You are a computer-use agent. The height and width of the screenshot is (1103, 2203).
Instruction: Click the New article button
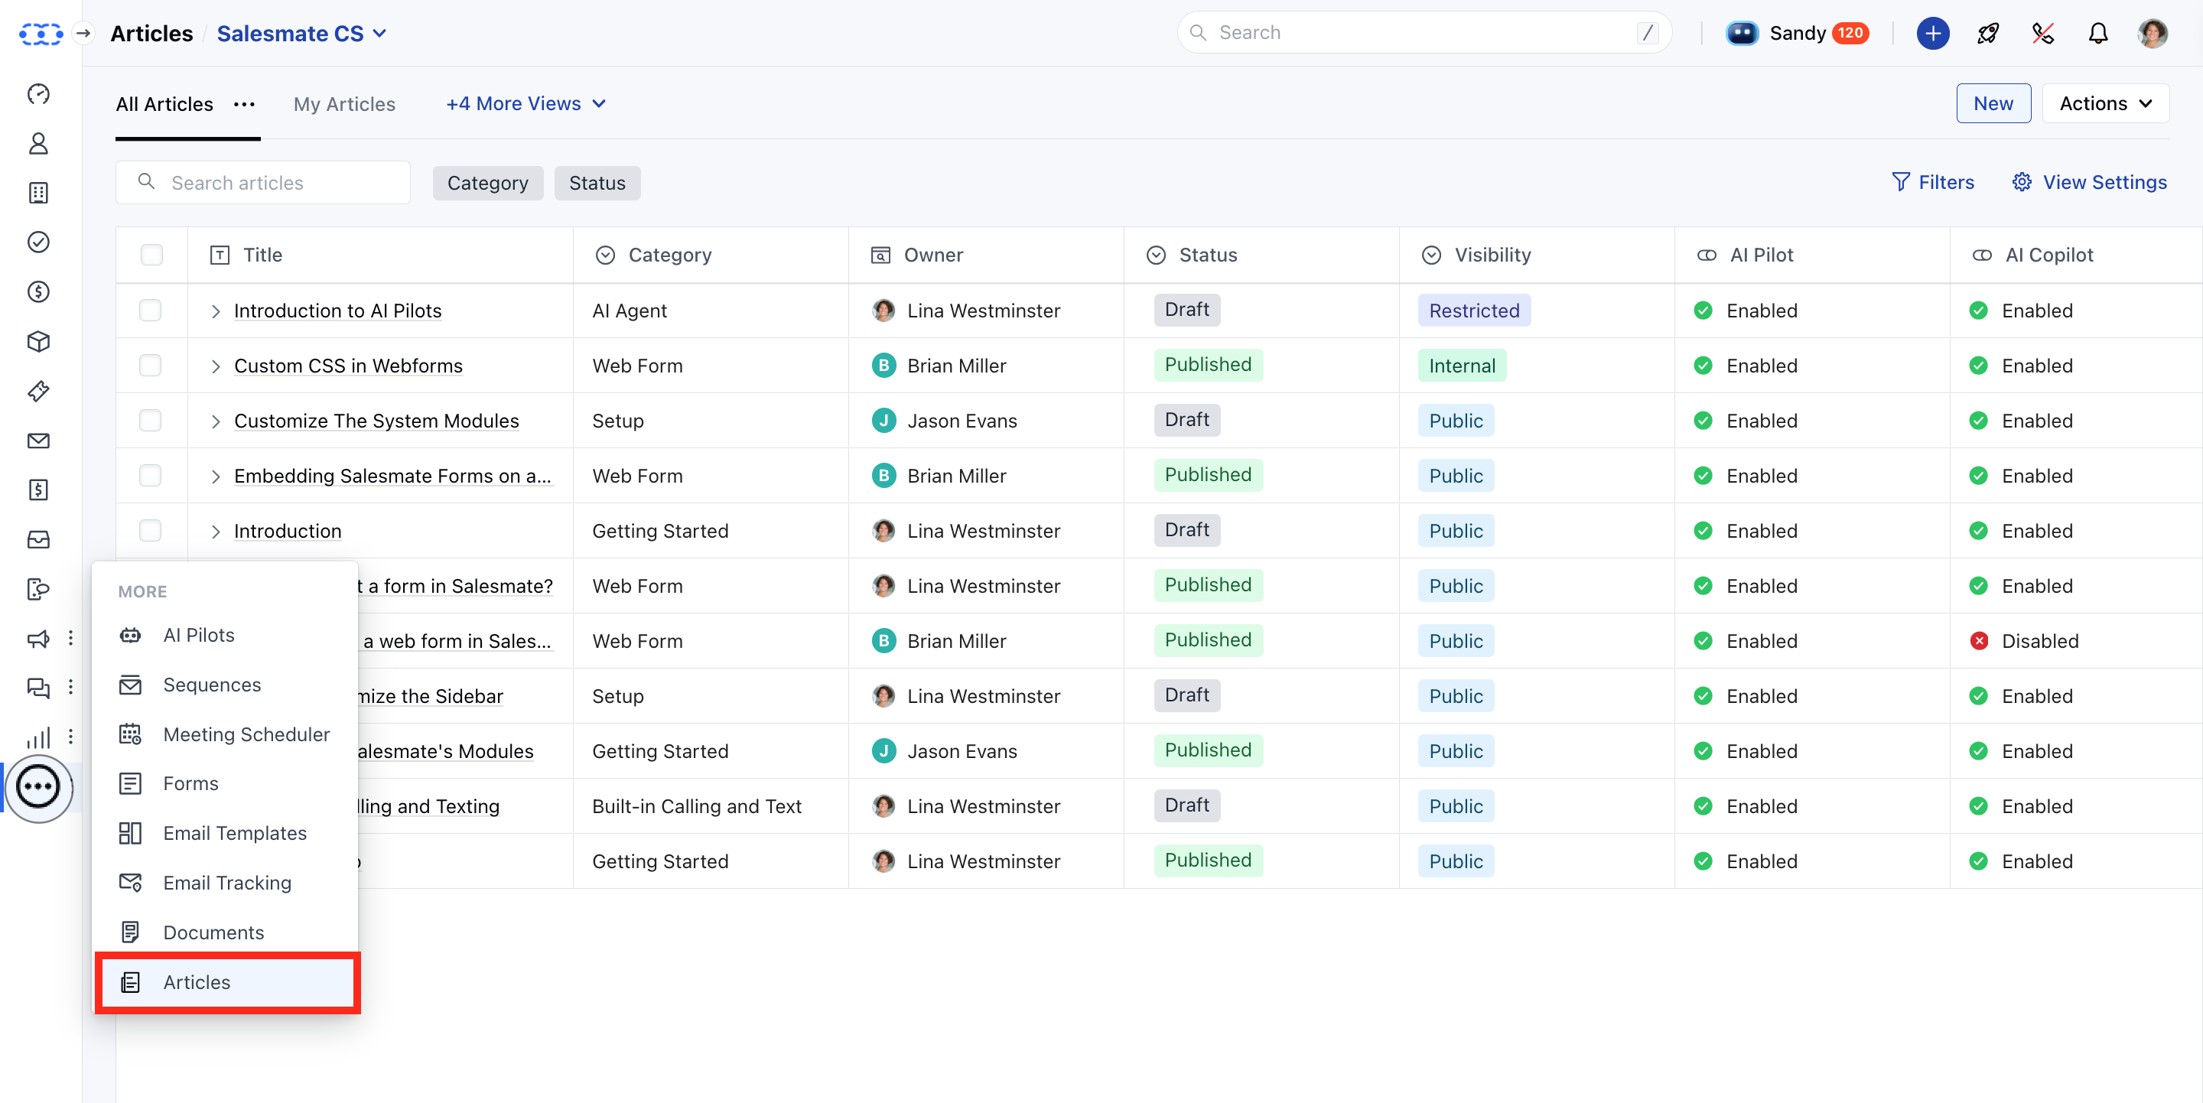tap(1993, 103)
